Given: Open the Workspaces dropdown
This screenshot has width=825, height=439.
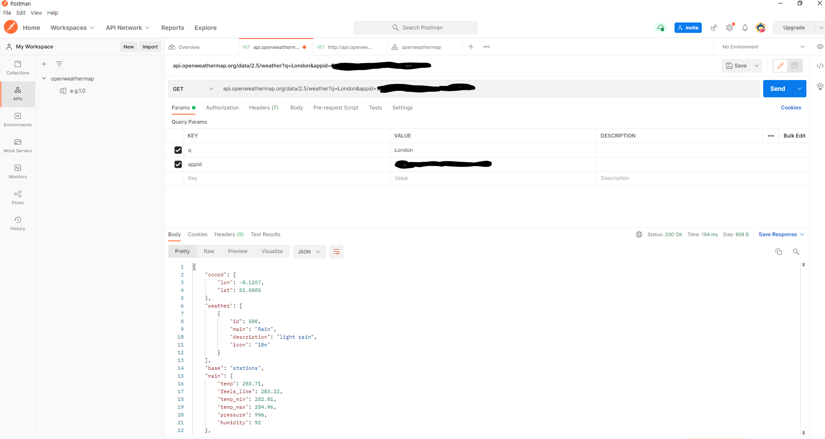Looking at the screenshot, I should (72, 28).
